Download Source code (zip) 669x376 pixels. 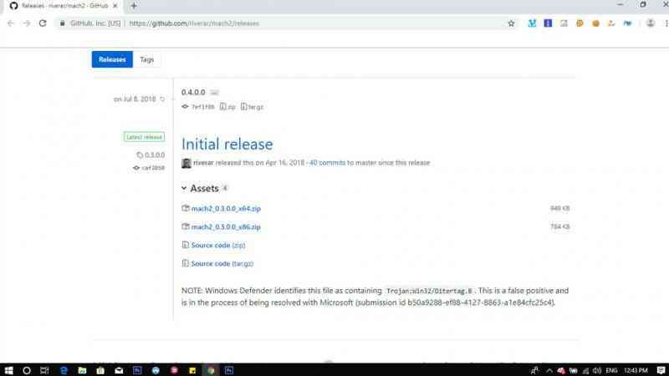218,245
